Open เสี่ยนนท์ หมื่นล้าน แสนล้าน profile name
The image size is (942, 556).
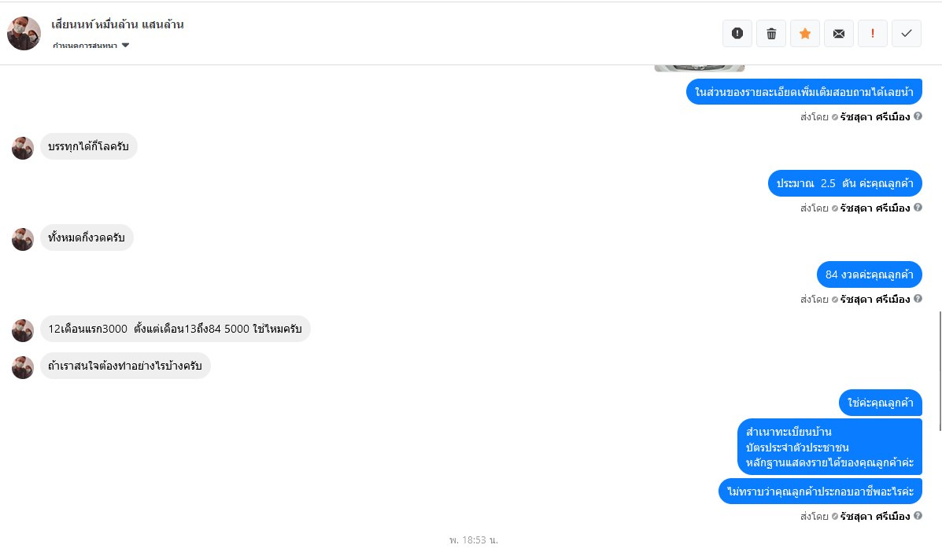coord(118,24)
